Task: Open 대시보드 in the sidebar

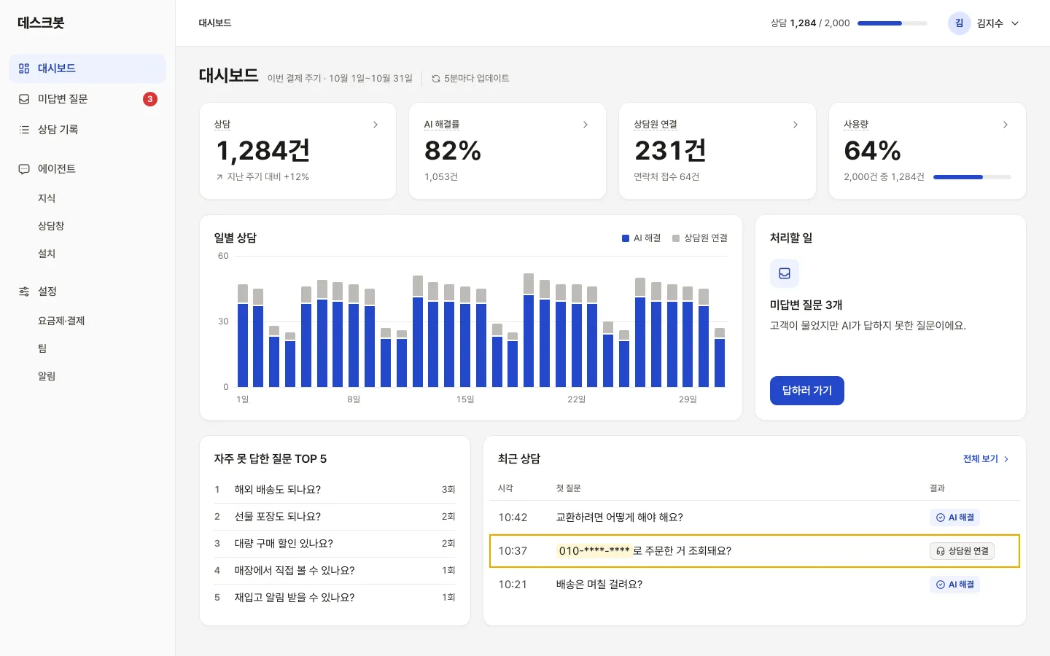Action: pyautogui.click(x=87, y=69)
